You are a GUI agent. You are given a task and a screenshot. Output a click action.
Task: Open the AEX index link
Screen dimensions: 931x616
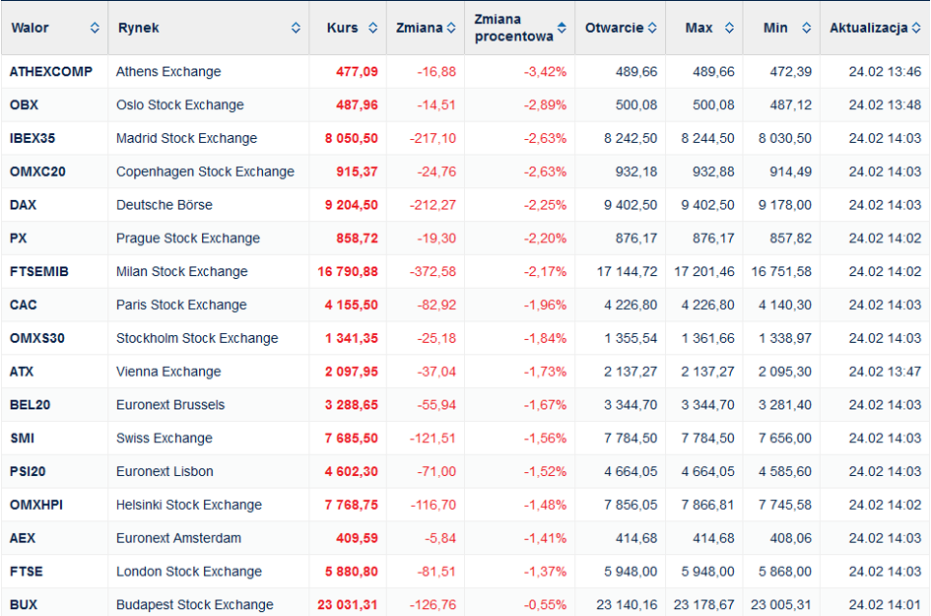coord(23,537)
